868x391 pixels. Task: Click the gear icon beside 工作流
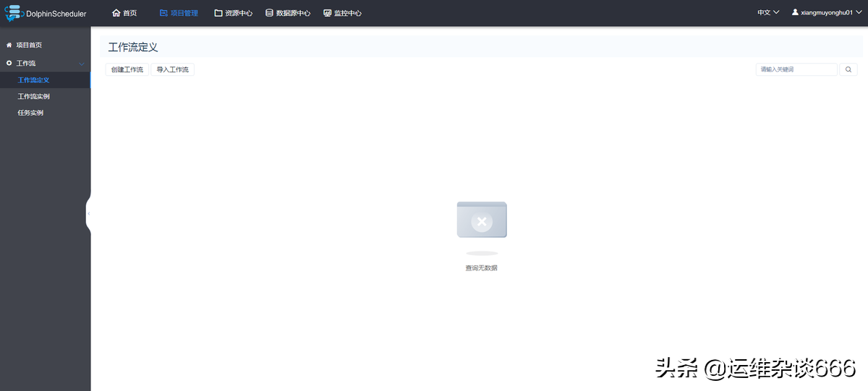pyautogui.click(x=9, y=64)
